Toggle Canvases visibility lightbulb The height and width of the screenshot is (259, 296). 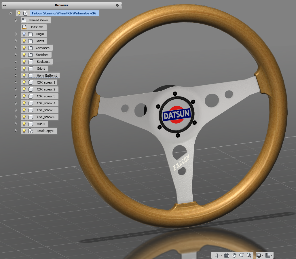24,48
